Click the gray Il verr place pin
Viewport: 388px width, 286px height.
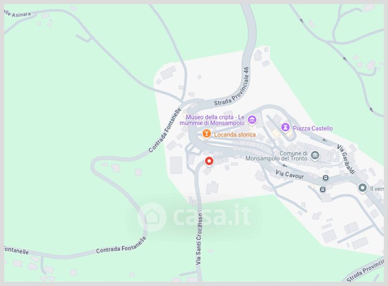click(362, 188)
